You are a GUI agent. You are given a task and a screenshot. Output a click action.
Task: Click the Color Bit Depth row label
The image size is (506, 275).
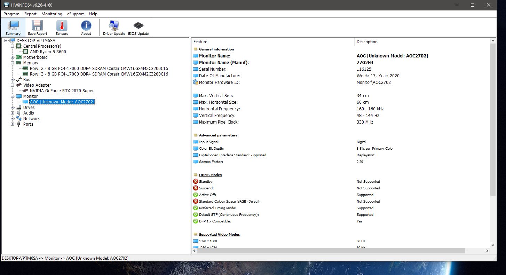(211, 148)
